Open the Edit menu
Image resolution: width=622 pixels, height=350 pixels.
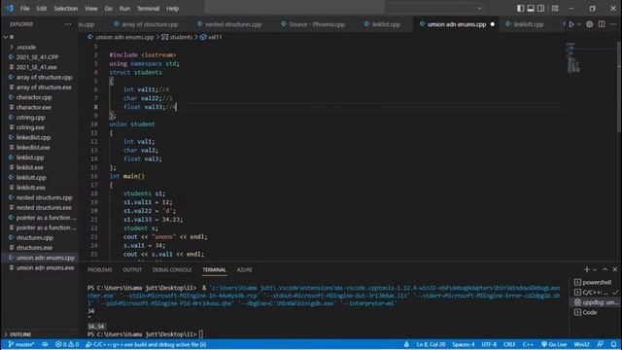[x=41, y=9]
